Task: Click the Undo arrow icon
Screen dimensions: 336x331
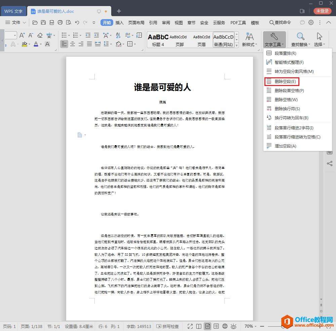Action: pyautogui.click(x=77, y=23)
